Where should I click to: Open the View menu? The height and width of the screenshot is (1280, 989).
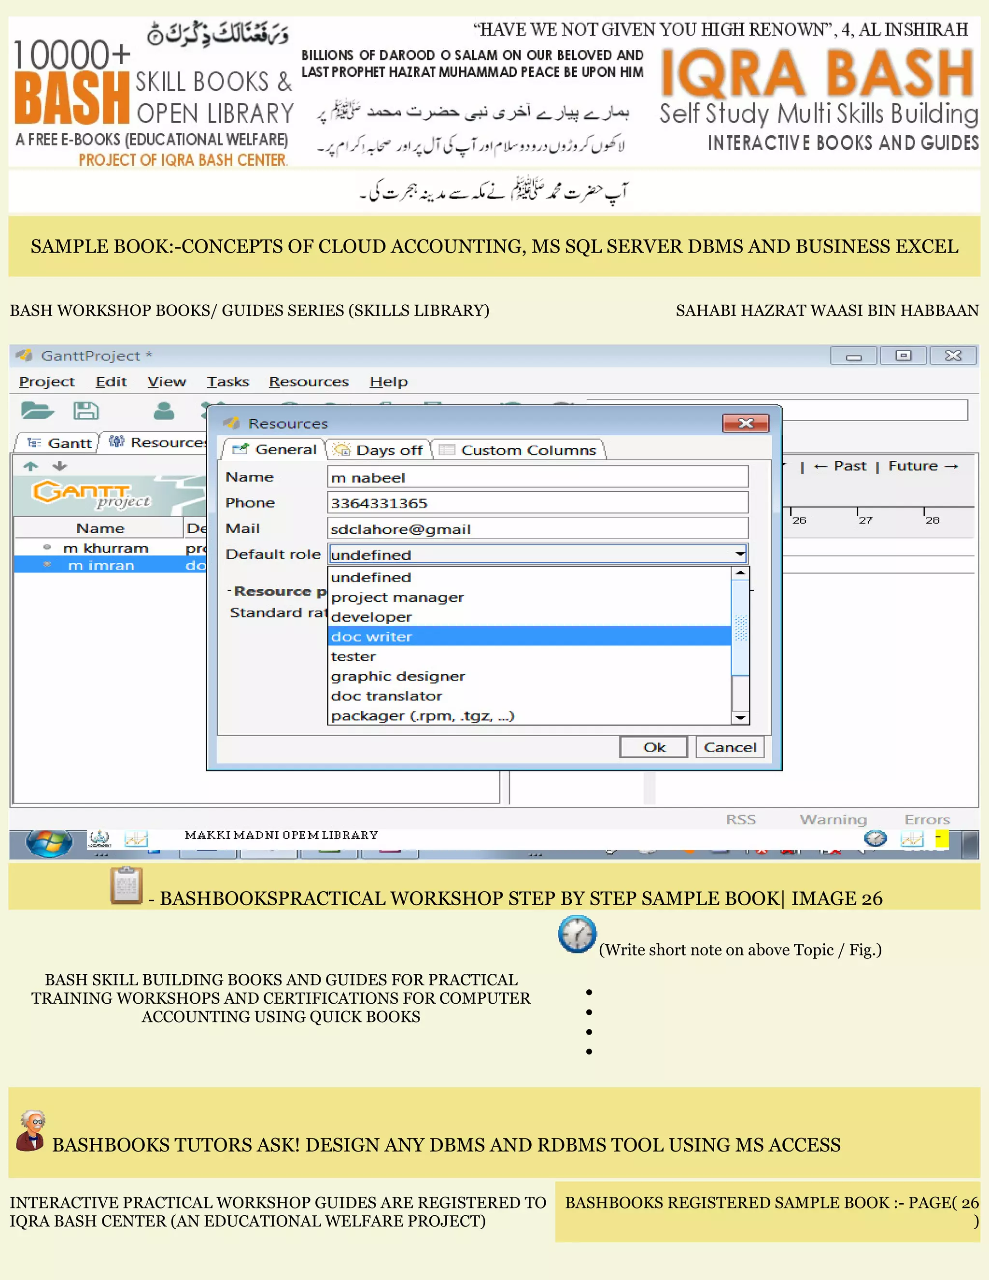click(x=167, y=382)
